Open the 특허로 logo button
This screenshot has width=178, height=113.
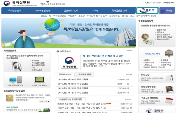[x=147, y=10]
